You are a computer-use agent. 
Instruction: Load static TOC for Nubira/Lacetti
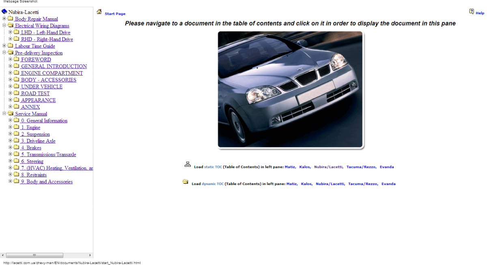point(328,167)
